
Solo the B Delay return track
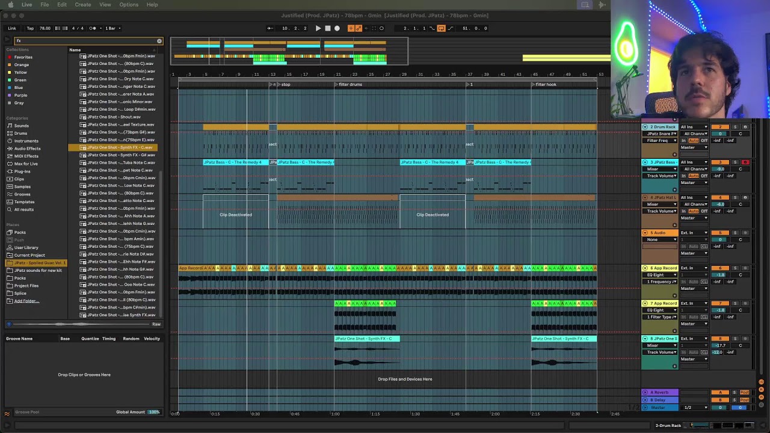pyautogui.click(x=735, y=400)
